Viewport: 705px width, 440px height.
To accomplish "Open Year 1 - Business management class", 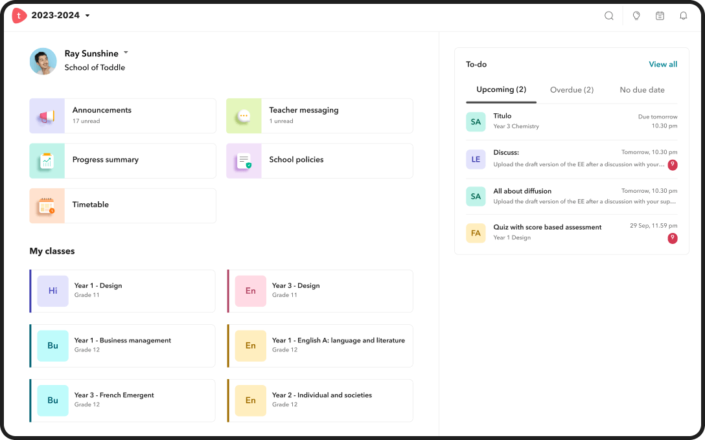I will [122, 346].
